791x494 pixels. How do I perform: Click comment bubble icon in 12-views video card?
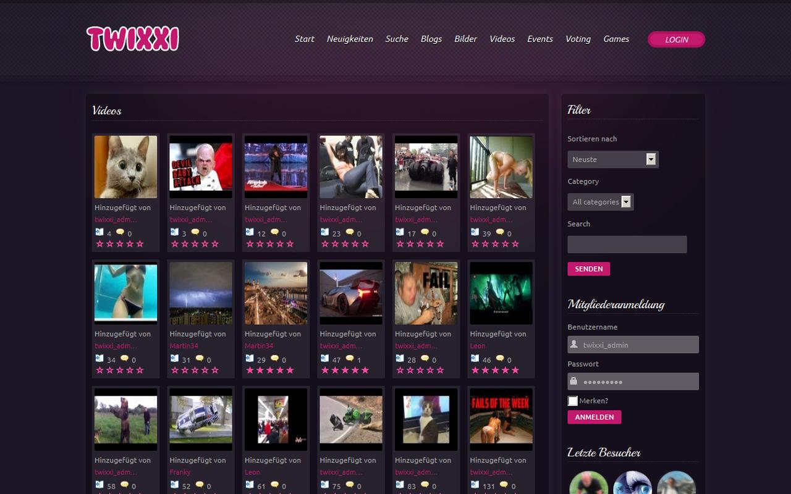(274, 232)
